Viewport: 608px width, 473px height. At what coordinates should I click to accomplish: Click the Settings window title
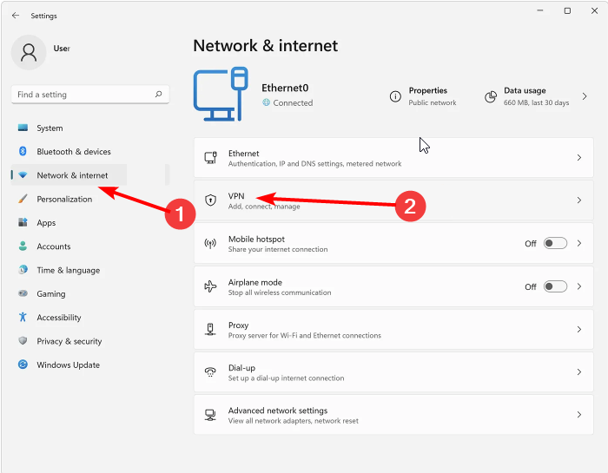point(43,16)
